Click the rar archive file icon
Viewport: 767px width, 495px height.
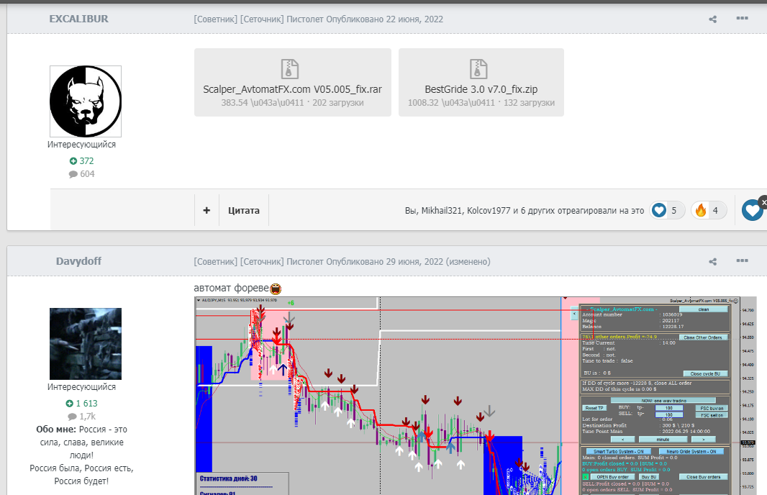[289, 69]
